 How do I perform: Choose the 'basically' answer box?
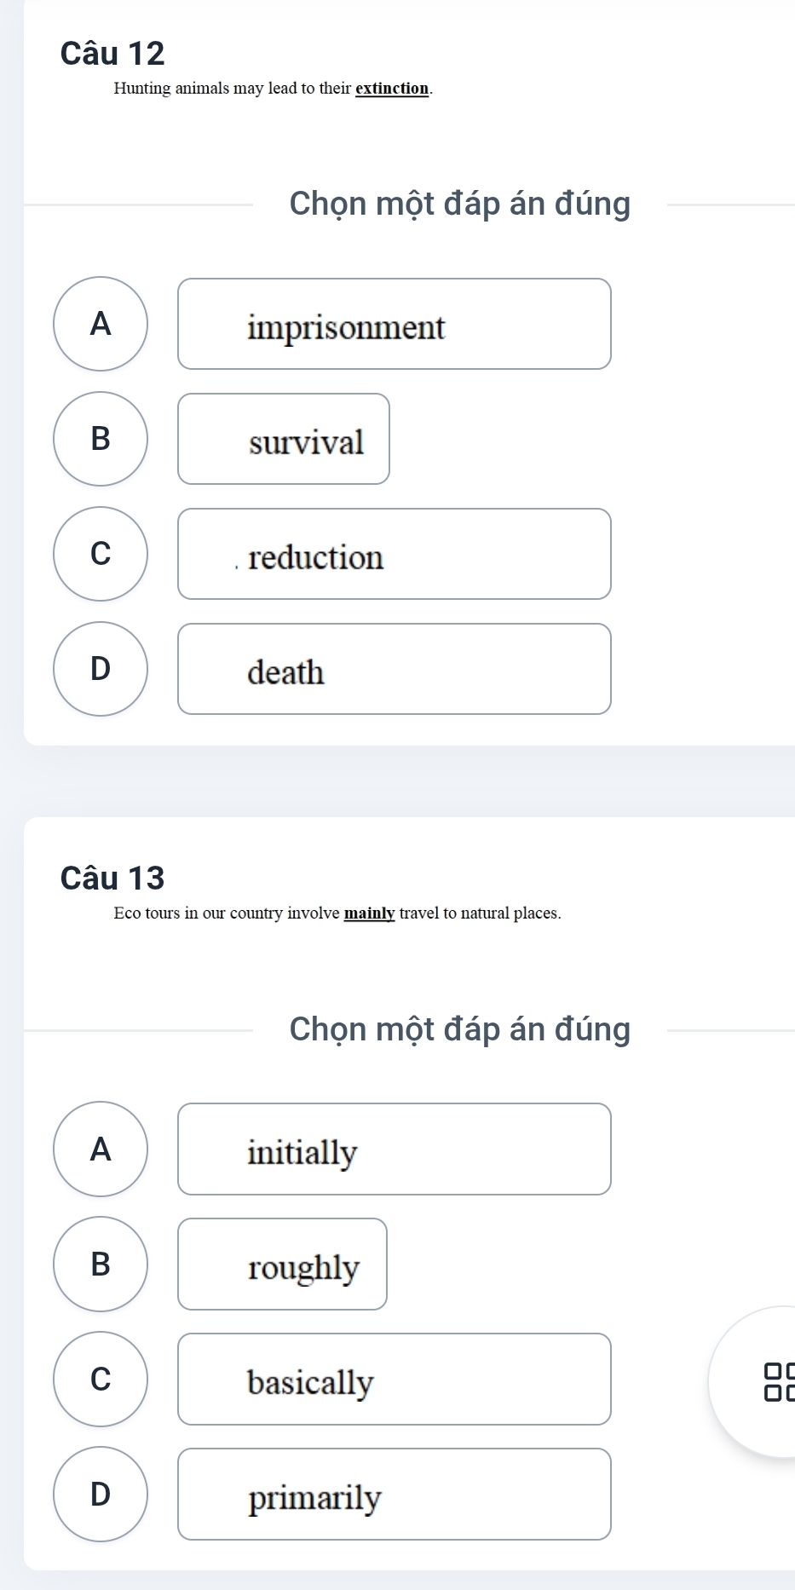pyautogui.click(x=395, y=1379)
